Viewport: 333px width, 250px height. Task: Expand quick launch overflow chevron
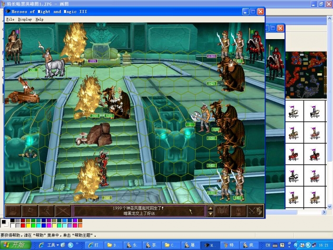coord(77,244)
